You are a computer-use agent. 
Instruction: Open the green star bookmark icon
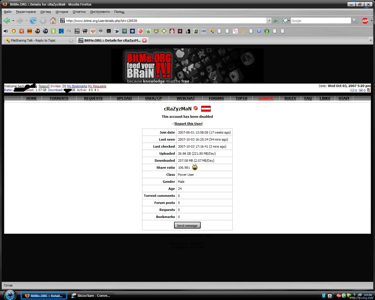tap(164, 31)
